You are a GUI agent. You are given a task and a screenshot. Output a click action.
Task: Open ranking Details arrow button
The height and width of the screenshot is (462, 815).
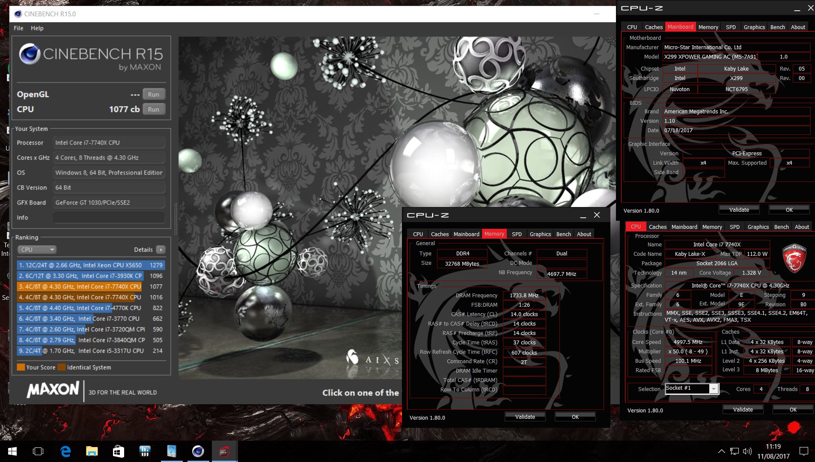[x=161, y=249]
